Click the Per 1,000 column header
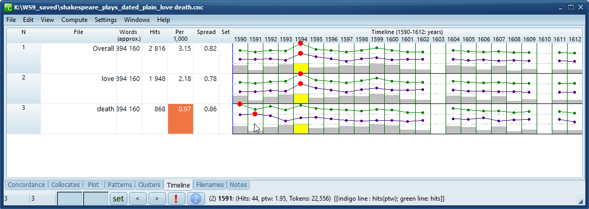589x209 pixels. pyautogui.click(x=181, y=35)
